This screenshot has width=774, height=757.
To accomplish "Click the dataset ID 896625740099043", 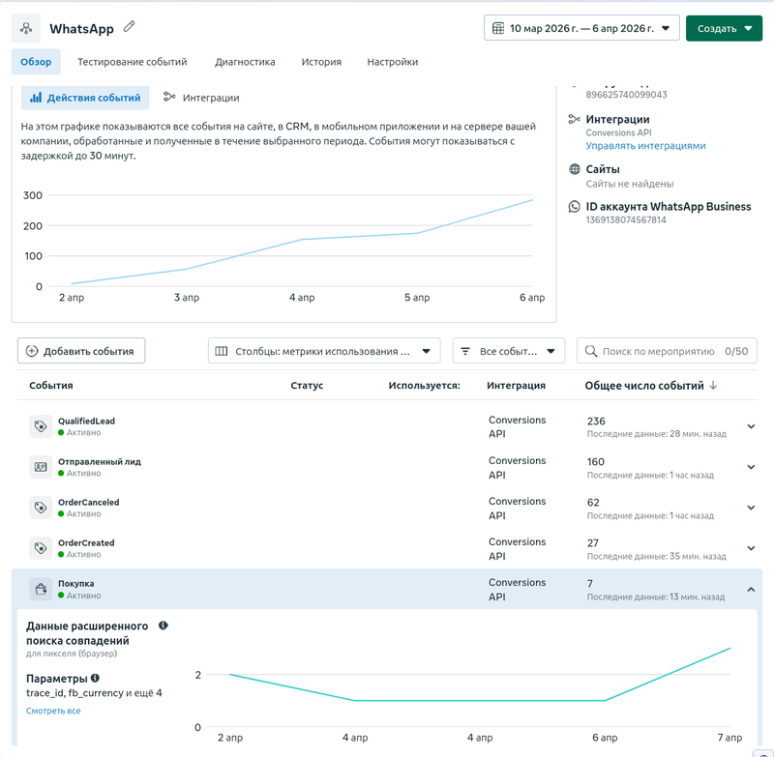I will tap(626, 95).
